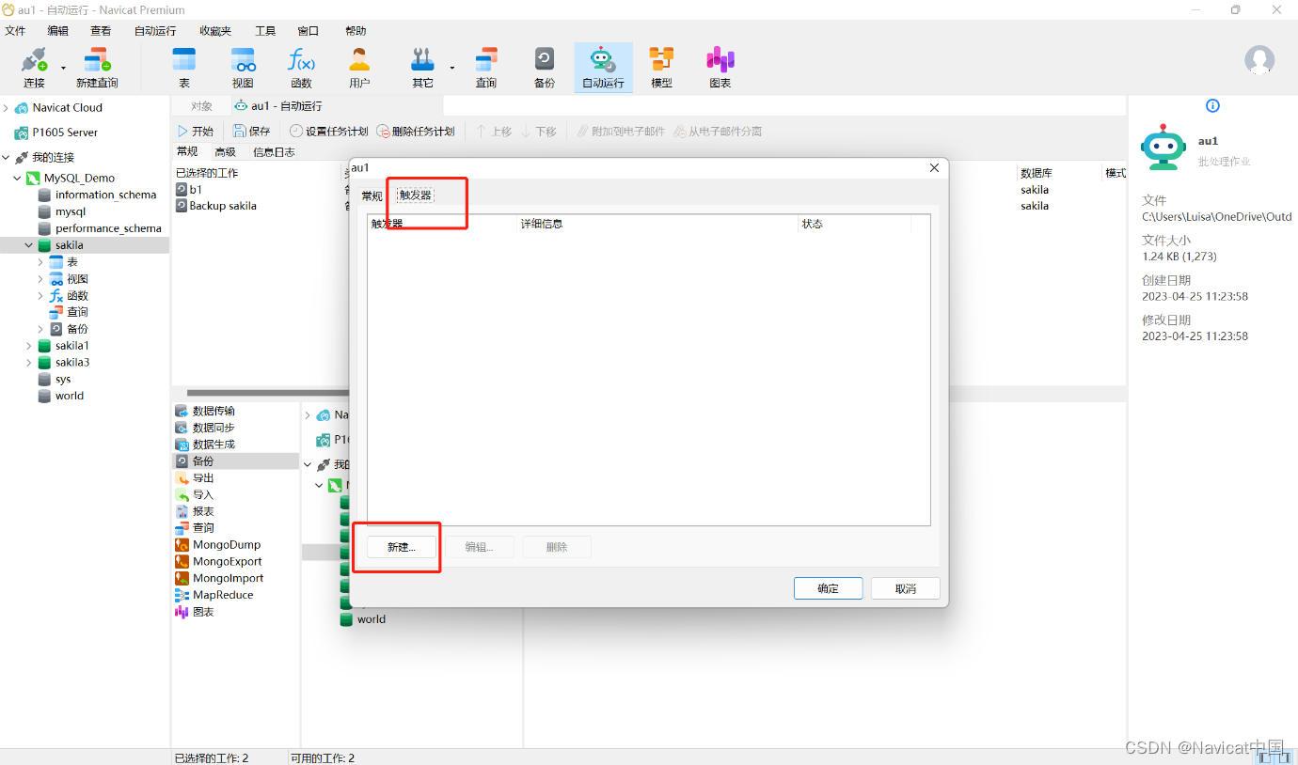This screenshot has height=765, width=1298.
Task: Click the Function (函数) f(x) toolbar icon
Action: 301,60
